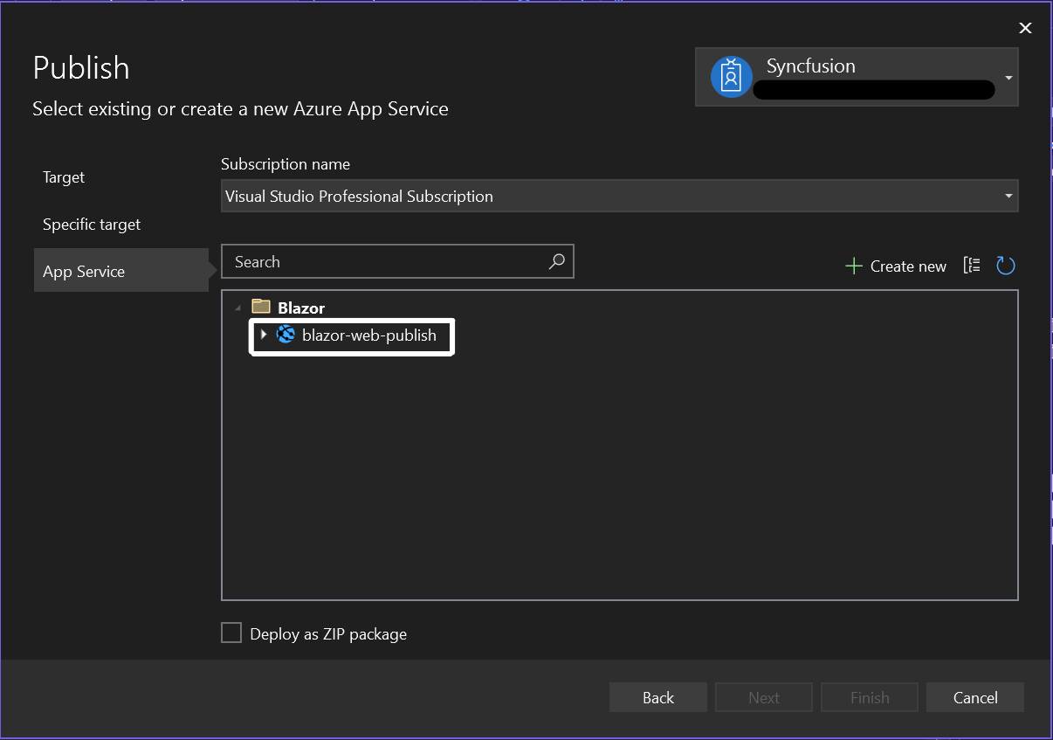
Task: Click the magnifier icon in the Search box
Action: pos(556,261)
